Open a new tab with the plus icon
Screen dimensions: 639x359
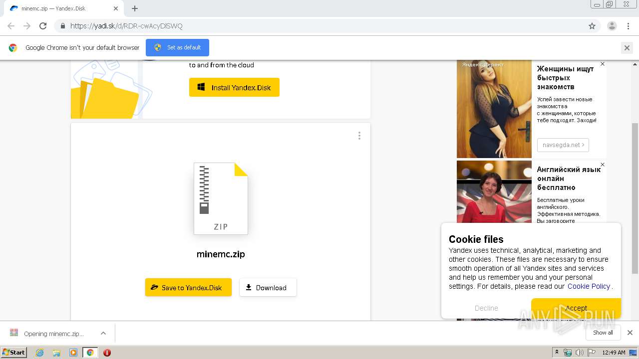coord(135,8)
